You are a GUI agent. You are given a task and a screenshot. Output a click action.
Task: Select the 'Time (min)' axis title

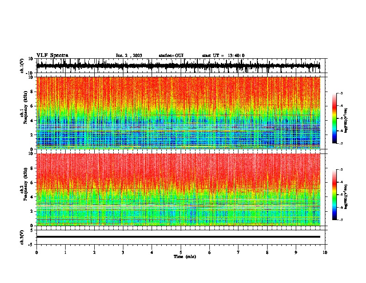click(185, 257)
